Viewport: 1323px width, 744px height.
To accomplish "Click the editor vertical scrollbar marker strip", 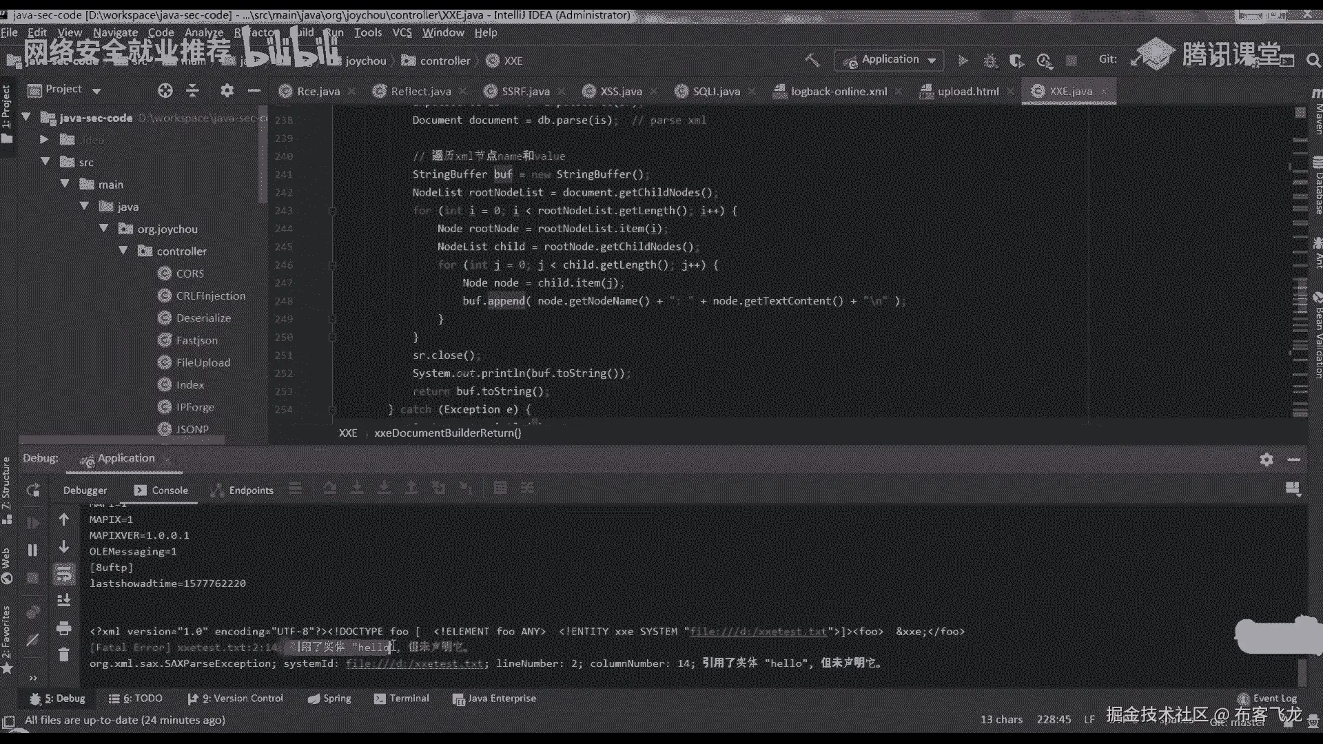I will coord(1300,276).
